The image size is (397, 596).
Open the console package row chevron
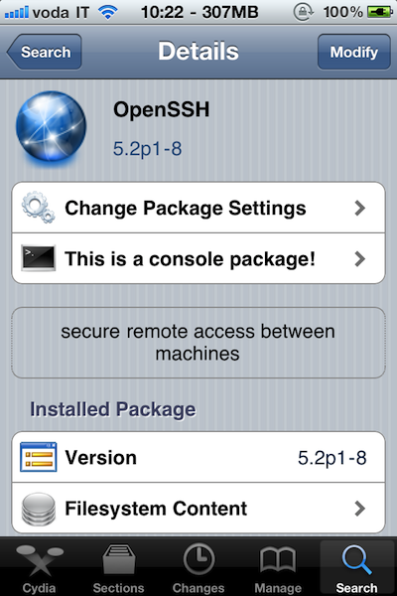pos(359,259)
